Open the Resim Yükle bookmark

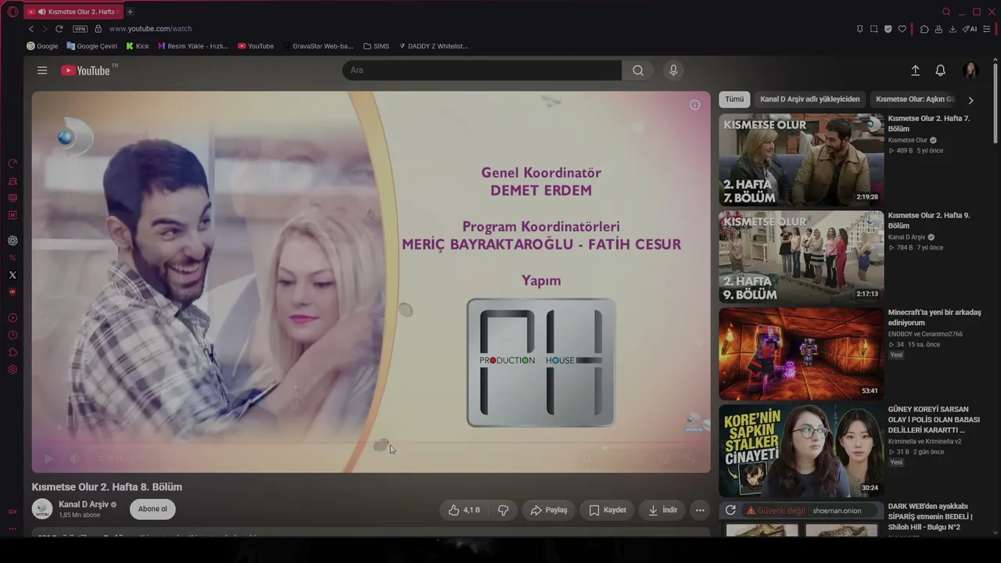[x=193, y=46]
